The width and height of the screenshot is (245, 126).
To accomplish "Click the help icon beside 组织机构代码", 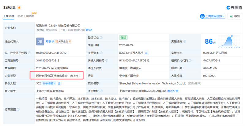I will point(190,60).
